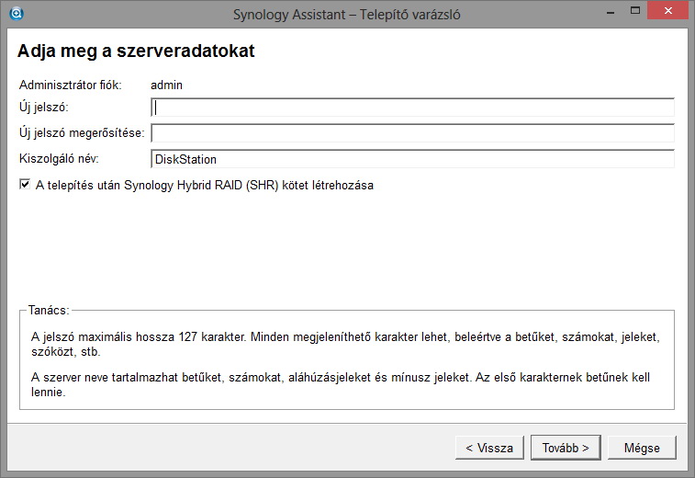Click the Kiszolgáló név label
This screenshot has width=695, height=478.
[59, 159]
